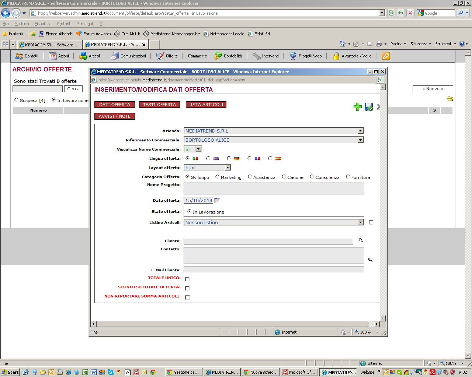
Task: Expand the Listino Articoli dropdown
Action: tap(360, 223)
